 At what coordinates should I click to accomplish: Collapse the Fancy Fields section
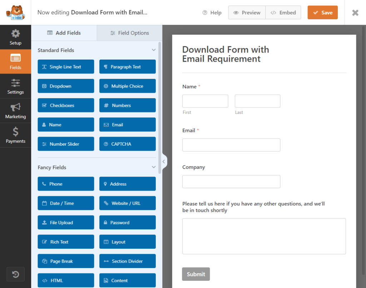click(154, 167)
